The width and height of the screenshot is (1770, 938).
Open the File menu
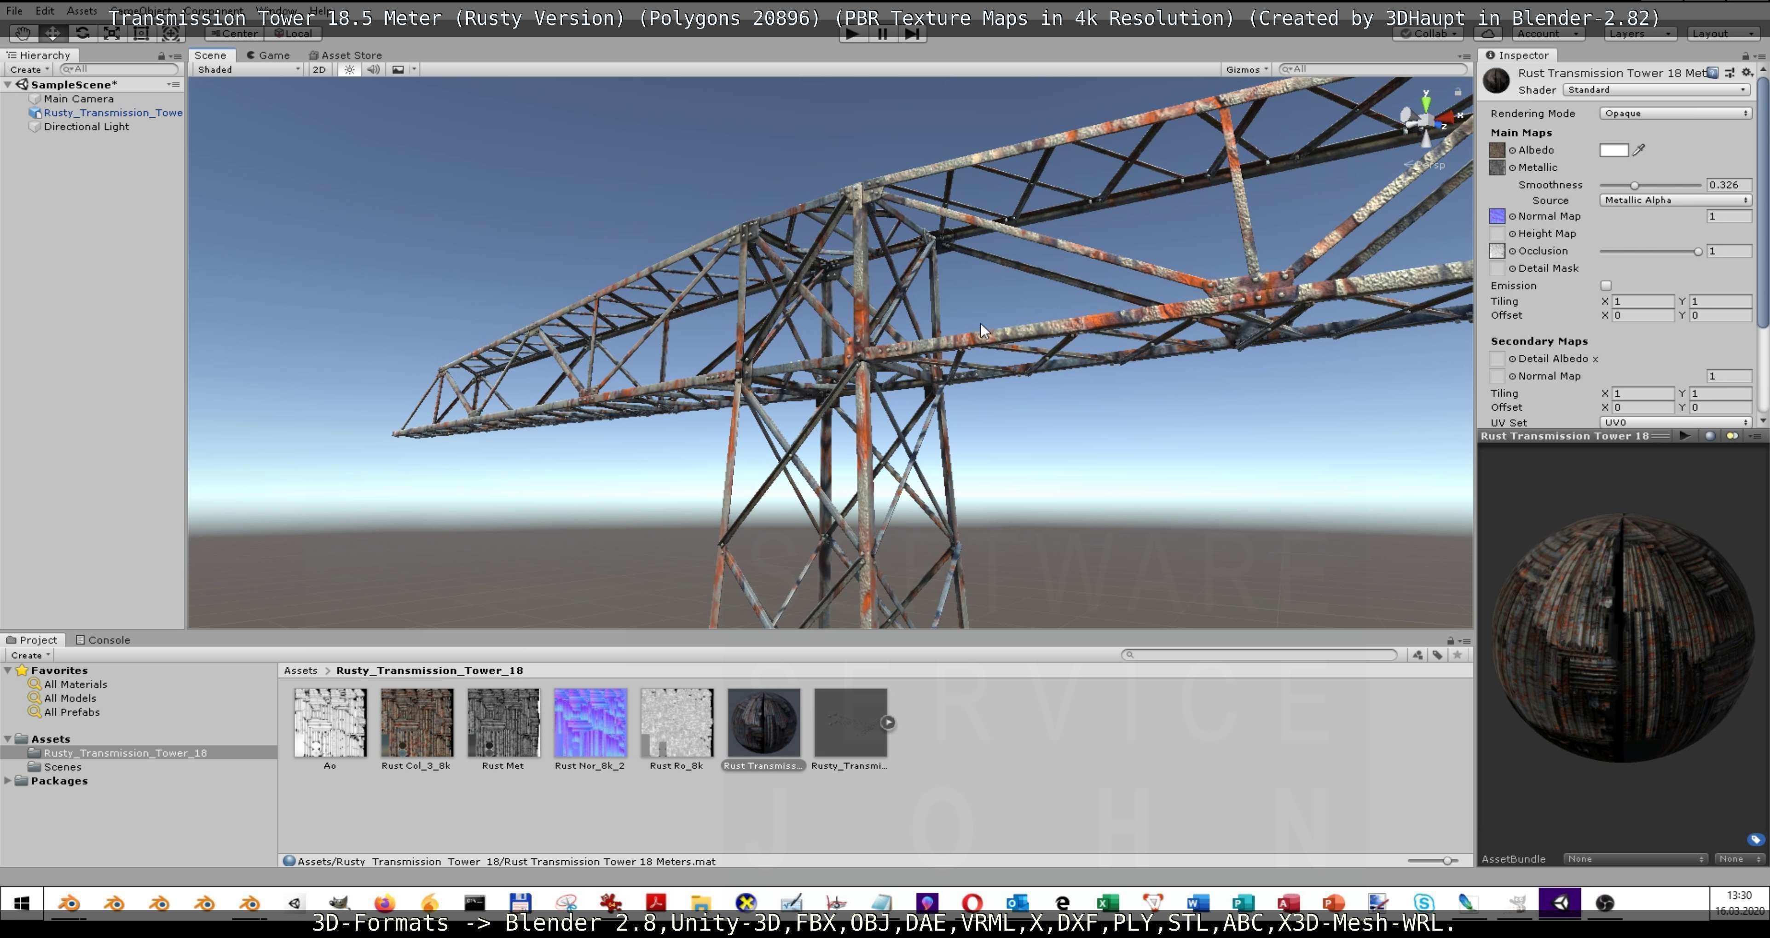14,11
